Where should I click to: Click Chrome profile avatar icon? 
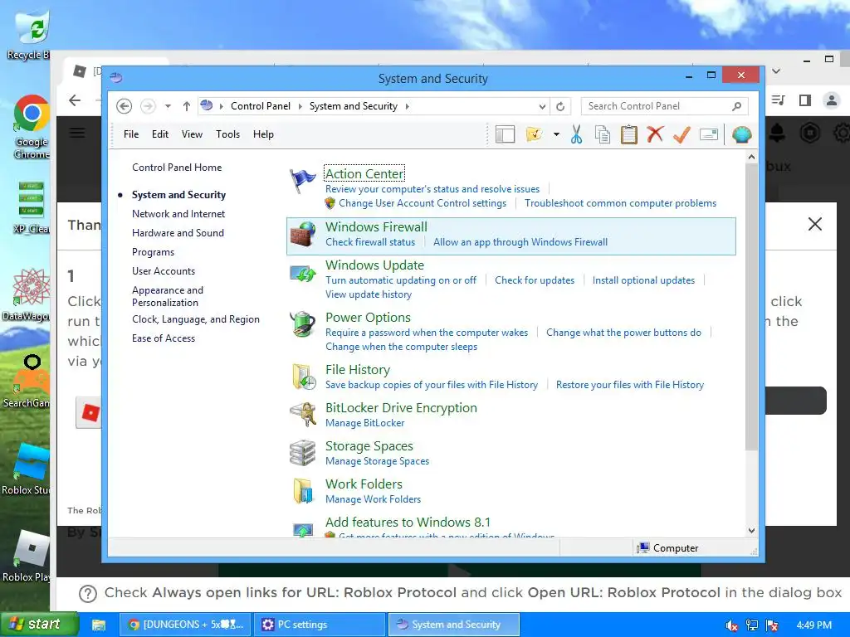click(x=831, y=100)
